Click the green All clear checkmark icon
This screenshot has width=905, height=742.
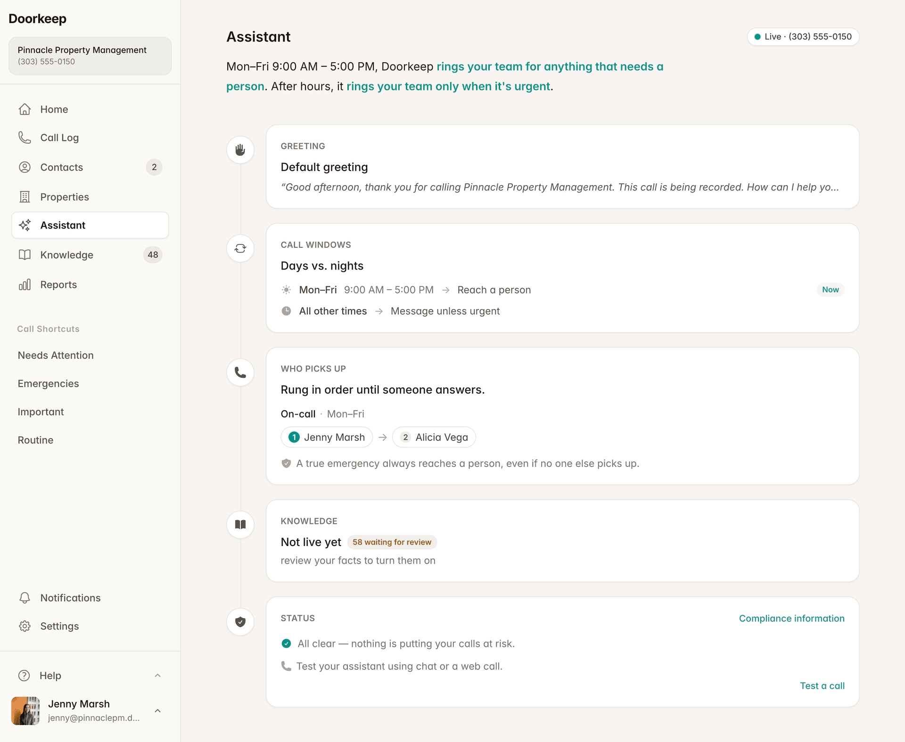click(286, 644)
